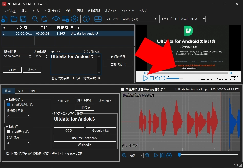The height and width of the screenshot is (168, 243).
Task: Click the Replace circular arrows icon
Action: (44, 19)
